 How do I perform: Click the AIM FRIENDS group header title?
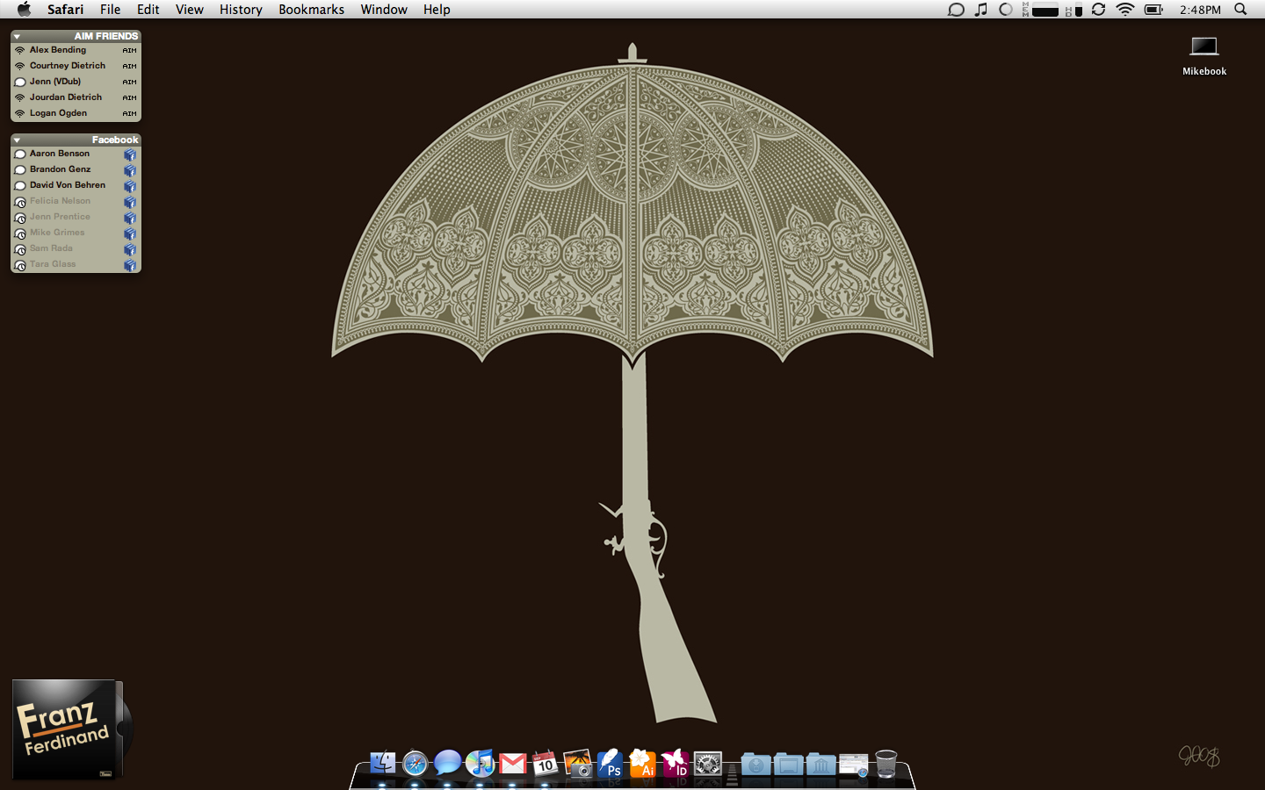(106, 36)
